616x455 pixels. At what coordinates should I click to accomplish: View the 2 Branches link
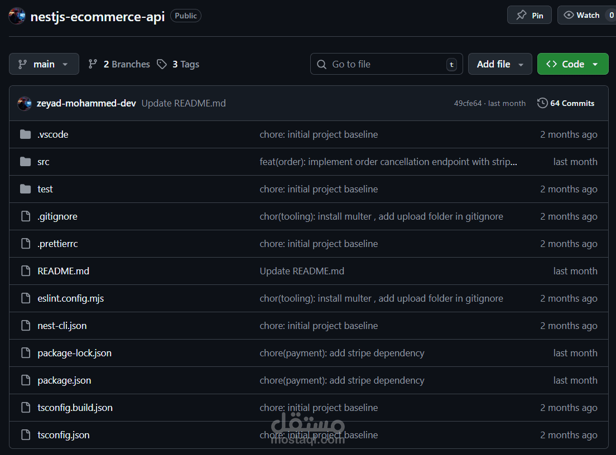coord(127,64)
